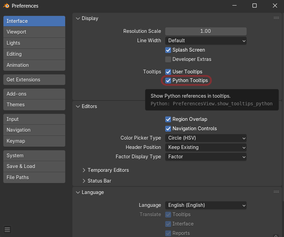This screenshot has height=237, width=284.
Task: Open Color Picker Type dropdown
Action: point(206,138)
